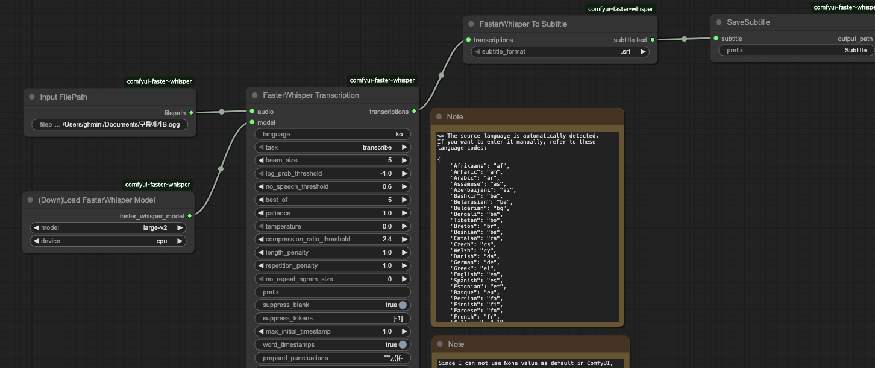The width and height of the screenshot is (875, 368).
Task: Click the log_prob_threshold value slider
Action: (x=333, y=174)
